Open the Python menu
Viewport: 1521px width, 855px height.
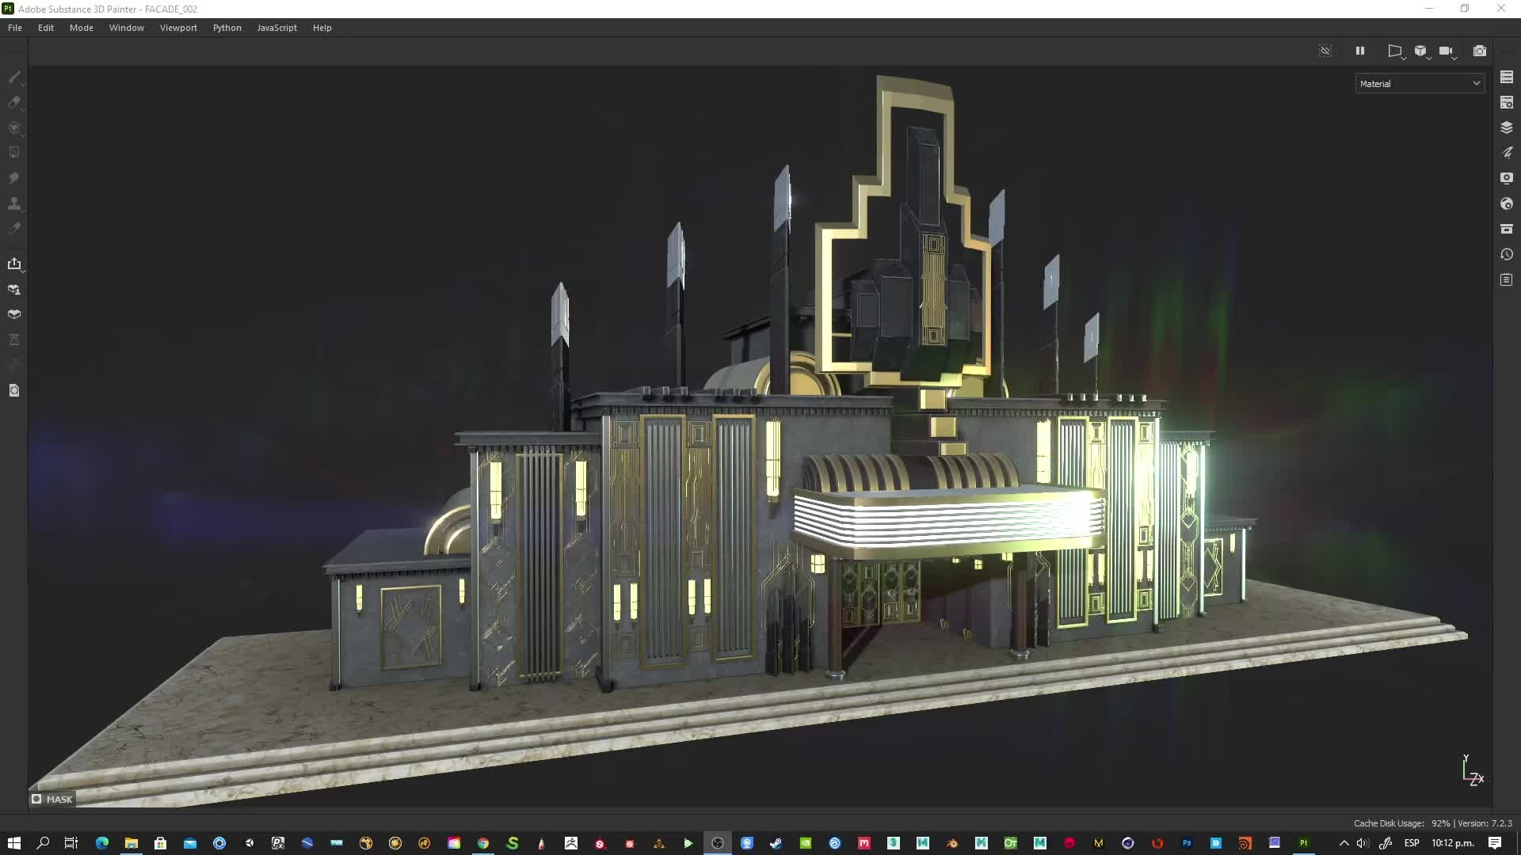(227, 27)
